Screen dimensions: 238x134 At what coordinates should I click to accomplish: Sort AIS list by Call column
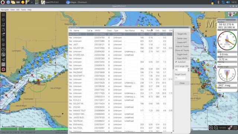tap(90, 31)
